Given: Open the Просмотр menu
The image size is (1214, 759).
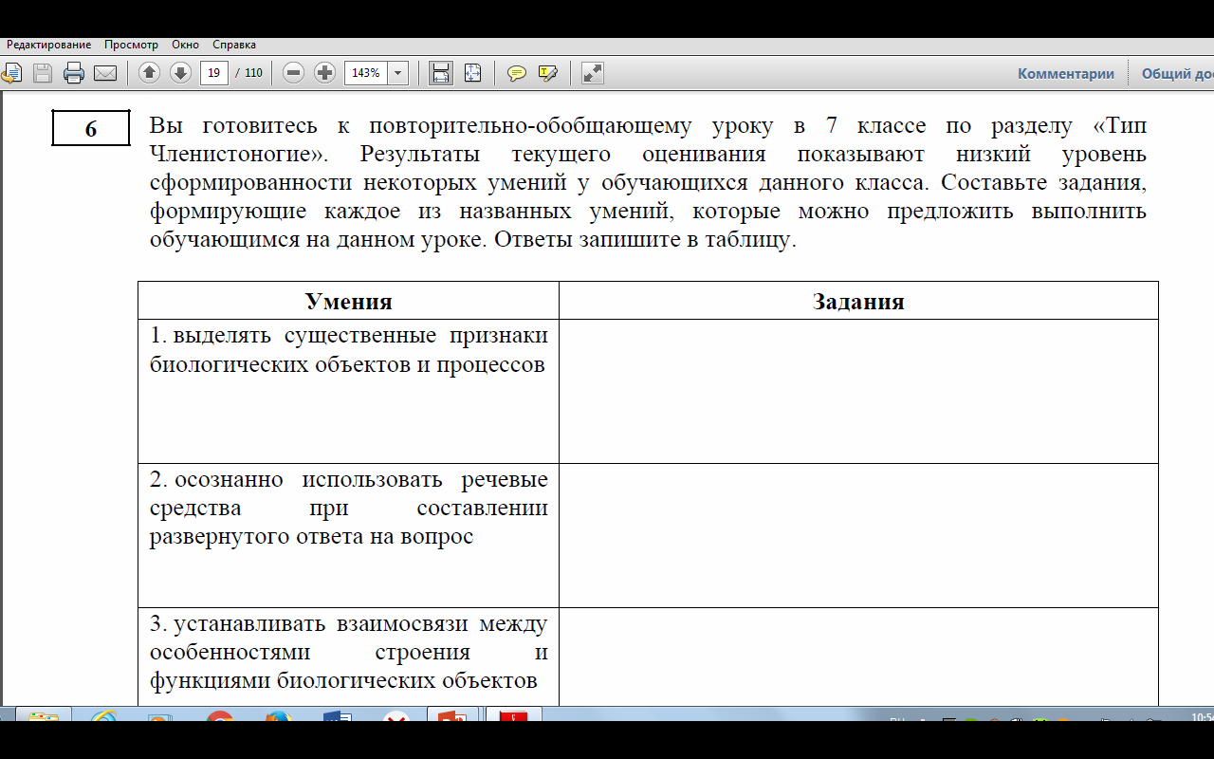Looking at the screenshot, I should [132, 45].
